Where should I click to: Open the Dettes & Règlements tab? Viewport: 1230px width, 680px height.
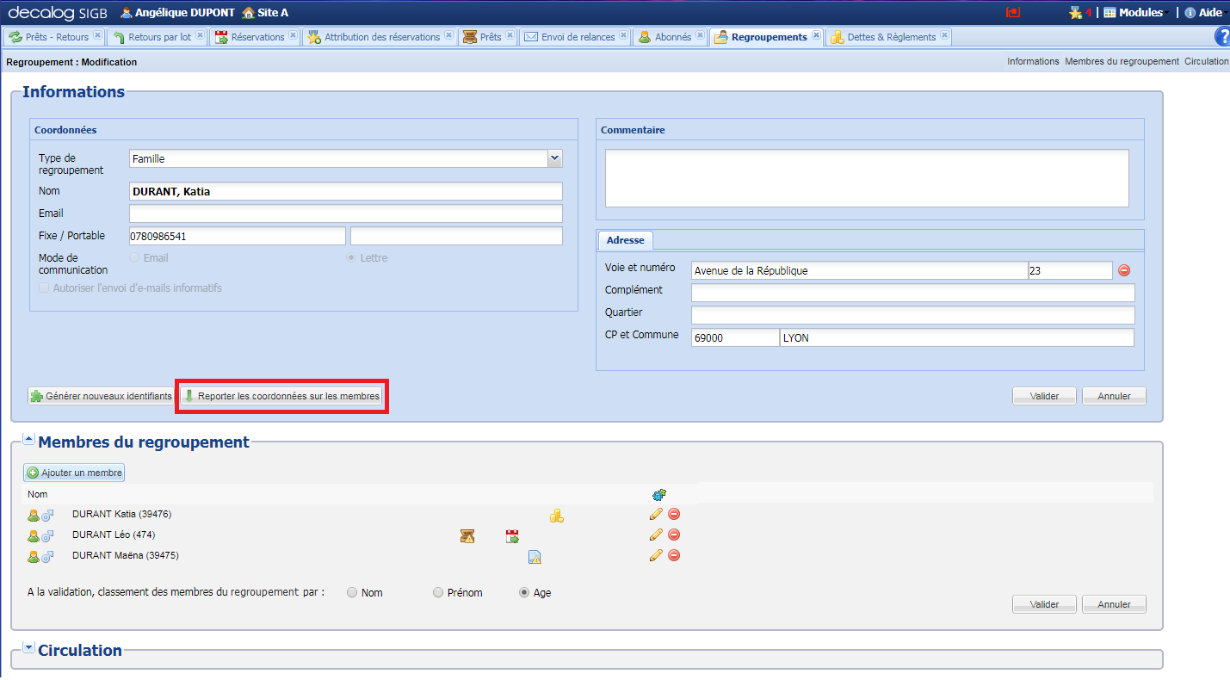(x=889, y=37)
